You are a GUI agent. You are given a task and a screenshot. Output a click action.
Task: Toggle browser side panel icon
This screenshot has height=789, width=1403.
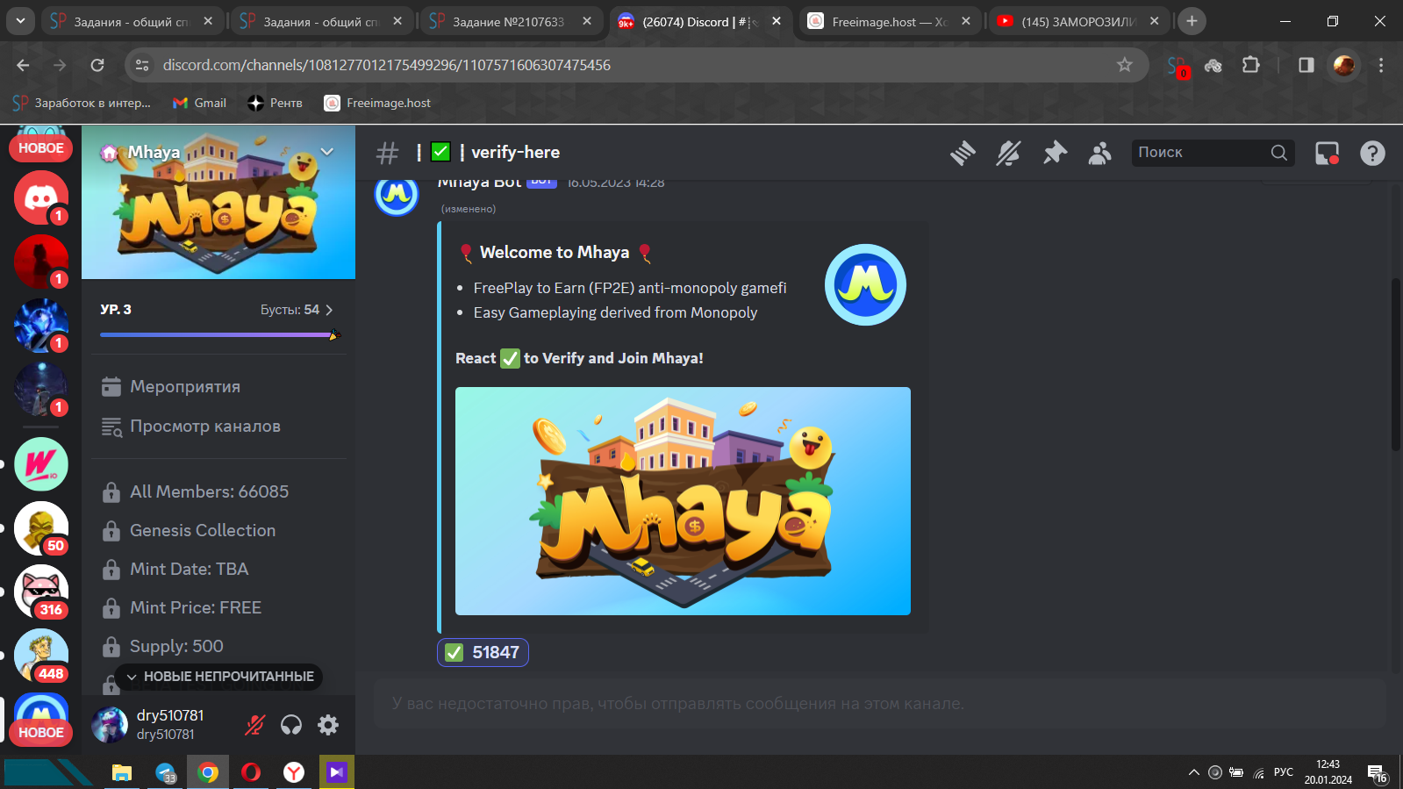click(1306, 65)
